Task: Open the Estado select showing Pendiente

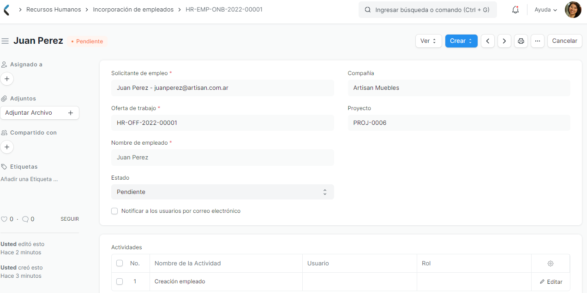Action: (222, 192)
